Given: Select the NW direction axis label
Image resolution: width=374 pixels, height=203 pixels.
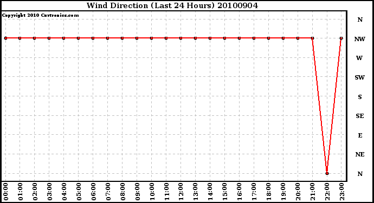Looking at the screenshot, I should click(x=360, y=39).
